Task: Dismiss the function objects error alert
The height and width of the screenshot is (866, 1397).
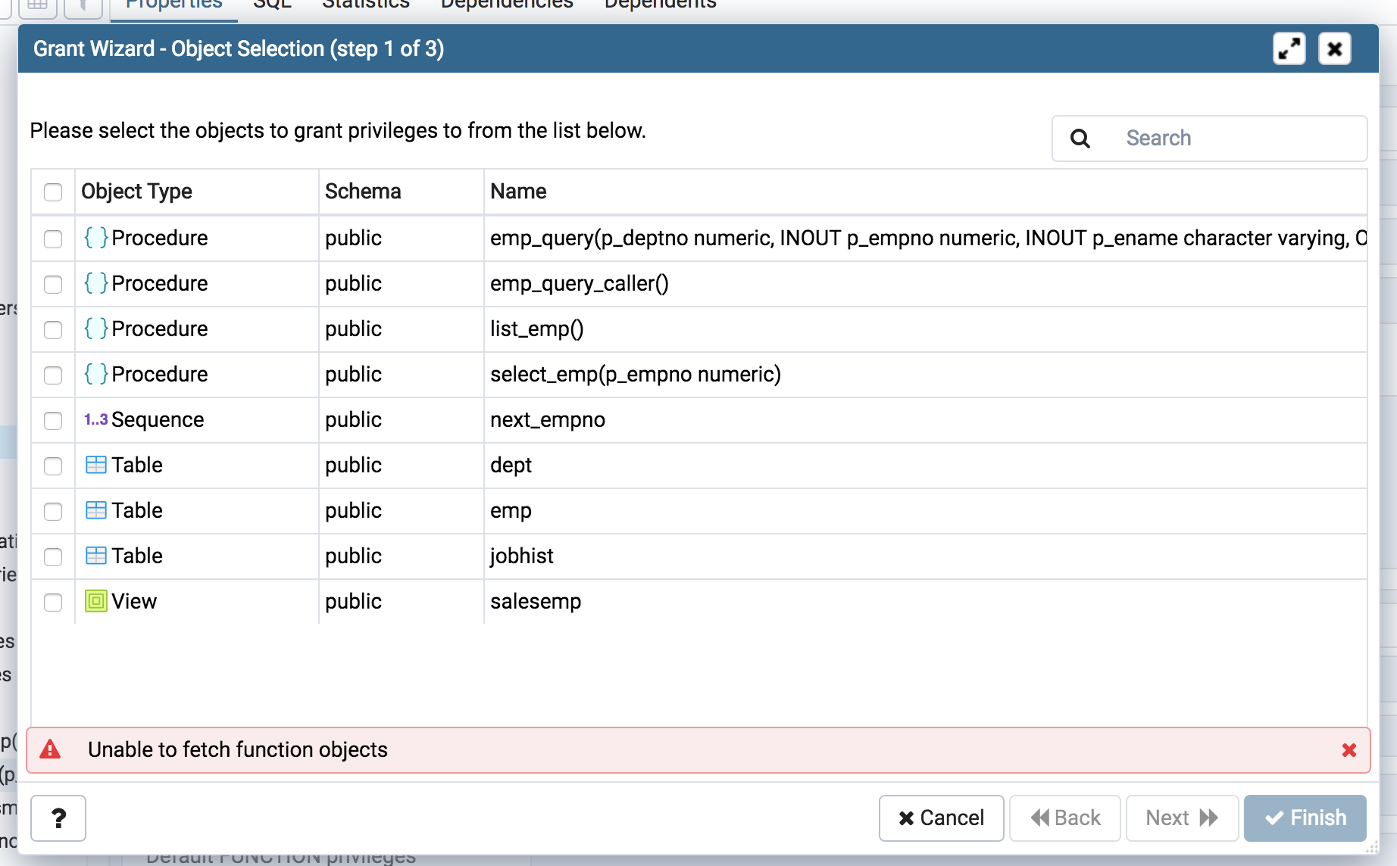Action: [1349, 750]
